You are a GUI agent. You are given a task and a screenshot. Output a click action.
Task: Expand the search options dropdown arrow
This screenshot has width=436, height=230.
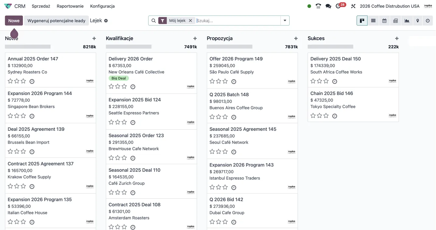click(x=285, y=21)
